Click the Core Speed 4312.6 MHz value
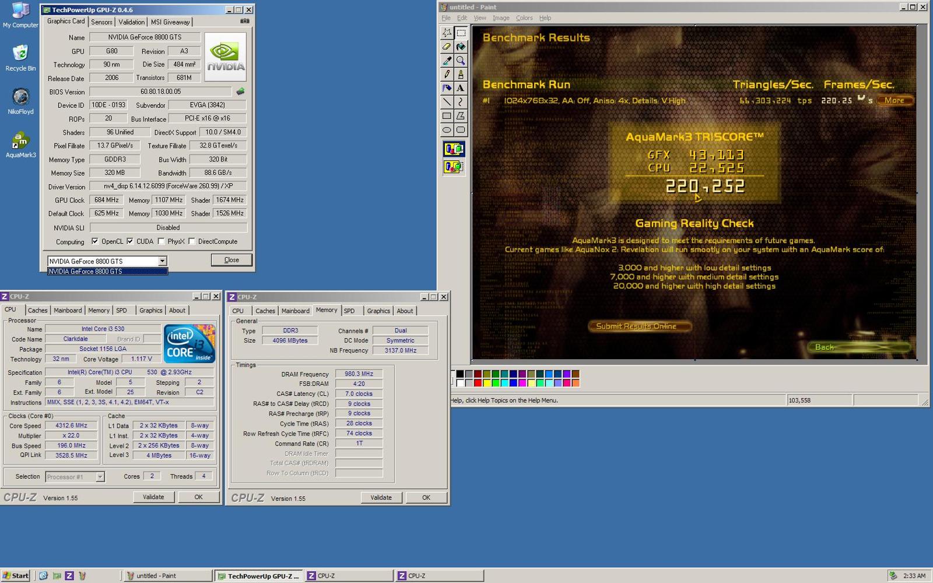This screenshot has width=933, height=583. click(72, 426)
